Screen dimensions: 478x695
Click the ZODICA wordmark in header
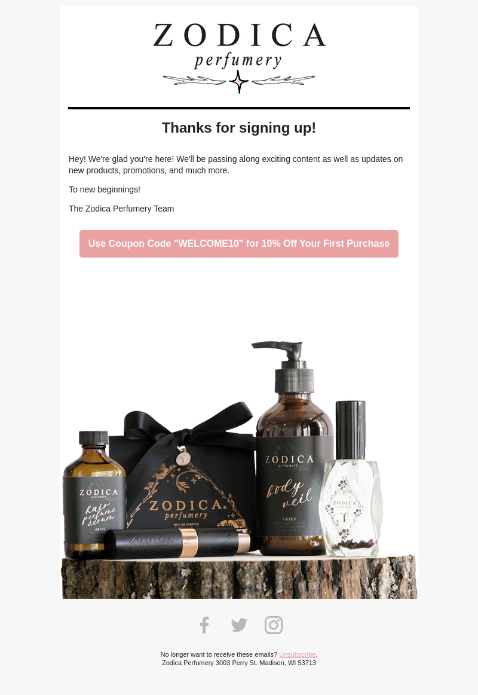pos(240,35)
